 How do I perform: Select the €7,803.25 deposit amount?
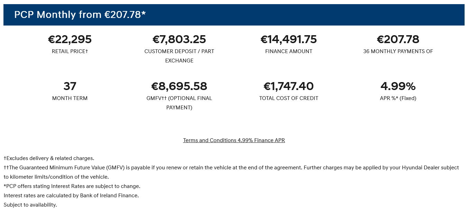[x=179, y=39]
